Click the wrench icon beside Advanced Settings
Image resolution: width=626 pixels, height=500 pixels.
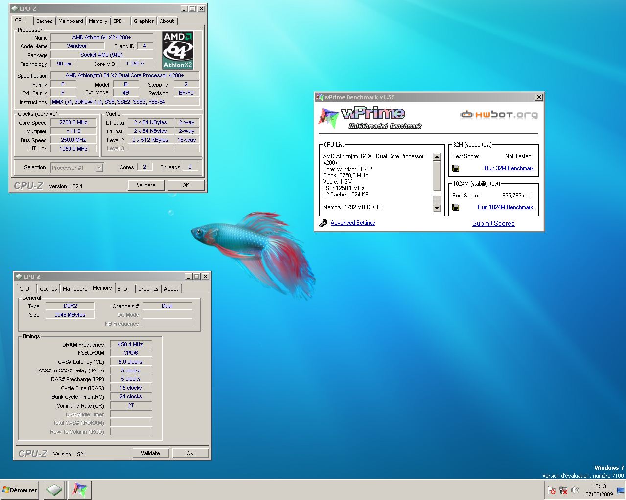pos(323,223)
